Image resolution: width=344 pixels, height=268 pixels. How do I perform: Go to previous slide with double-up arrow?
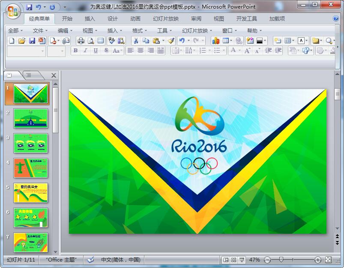(x=337, y=236)
